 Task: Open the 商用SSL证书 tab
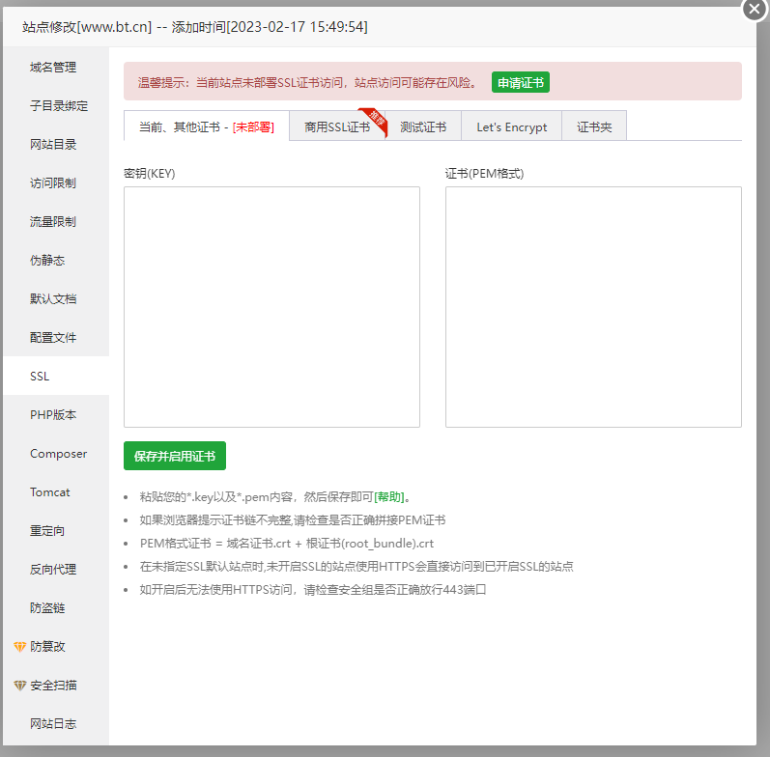click(x=336, y=126)
